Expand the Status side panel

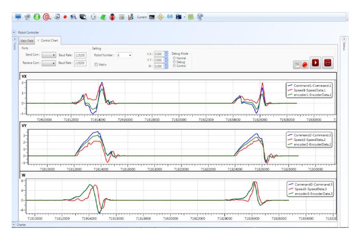tap(344, 39)
